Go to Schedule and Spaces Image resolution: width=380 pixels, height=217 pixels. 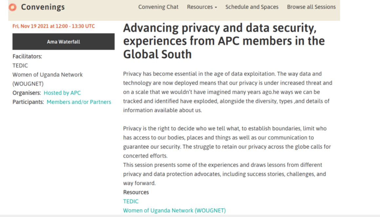(x=252, y=7)
